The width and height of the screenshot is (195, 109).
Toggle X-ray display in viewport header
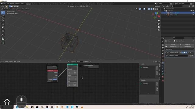(x=149, y=9)
